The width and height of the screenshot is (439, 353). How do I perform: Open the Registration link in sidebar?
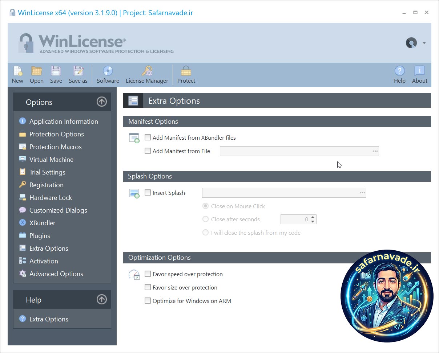click(47, 185)
